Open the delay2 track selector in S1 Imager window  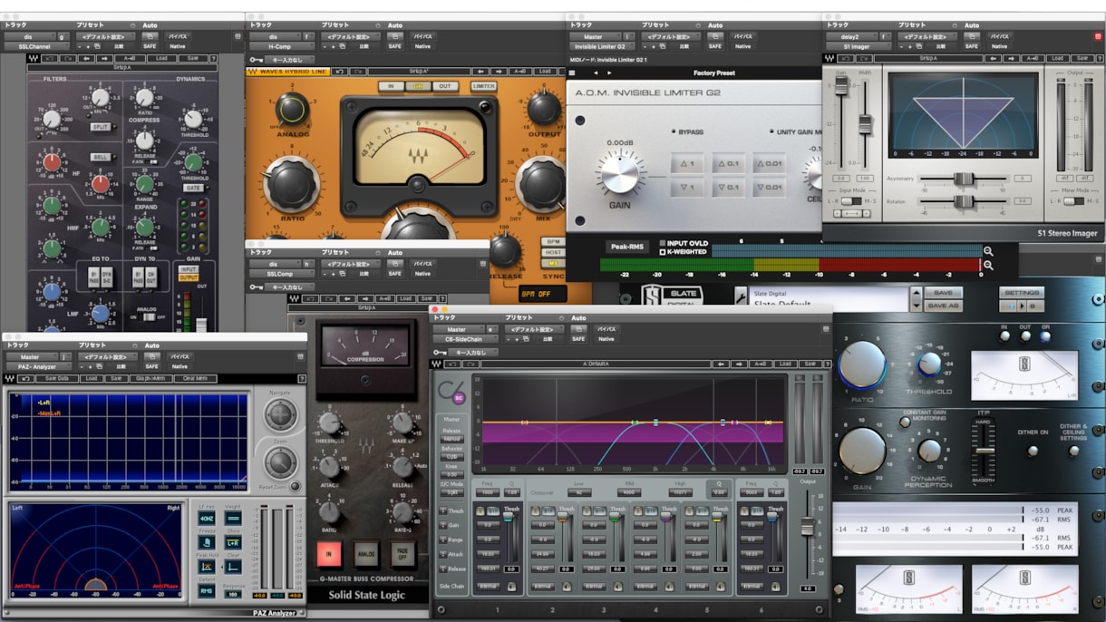pos(852,36)
